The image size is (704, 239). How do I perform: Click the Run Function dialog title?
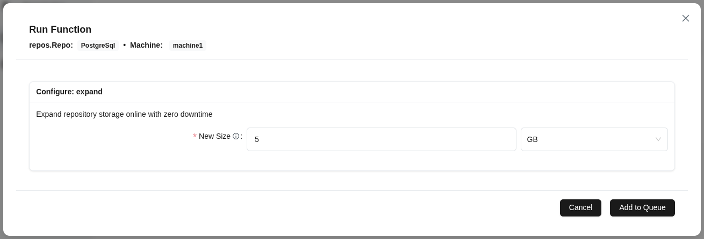(x=60, y=29)
